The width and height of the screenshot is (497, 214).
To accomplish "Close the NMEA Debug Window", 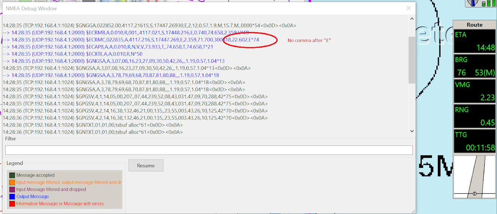I will 408,8.
